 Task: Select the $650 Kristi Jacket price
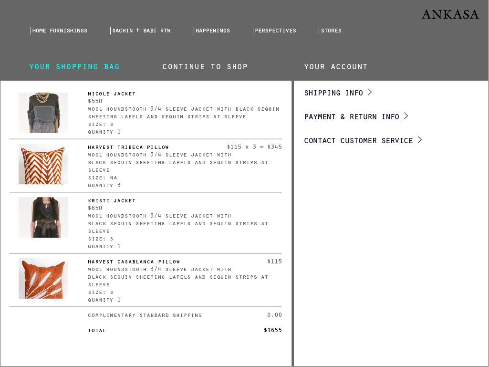[x=95, y=208]
